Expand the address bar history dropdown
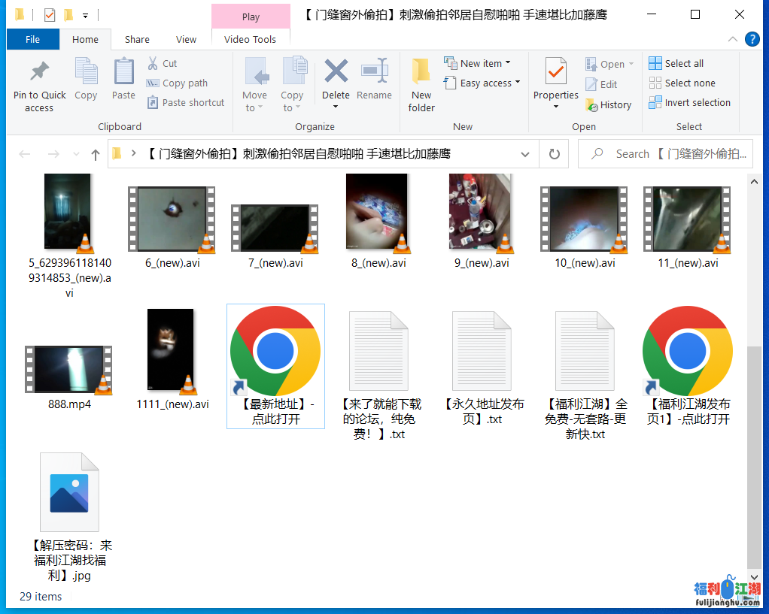This screenshot has width=769, height=614. pos(525,153)
